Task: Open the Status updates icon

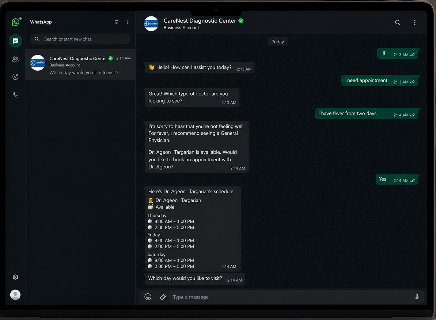Action: [15, 77]
